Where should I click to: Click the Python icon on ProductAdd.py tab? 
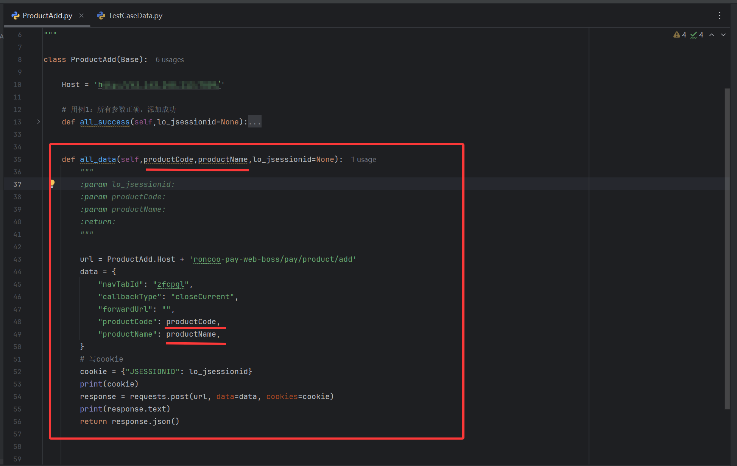pos(16,16)
